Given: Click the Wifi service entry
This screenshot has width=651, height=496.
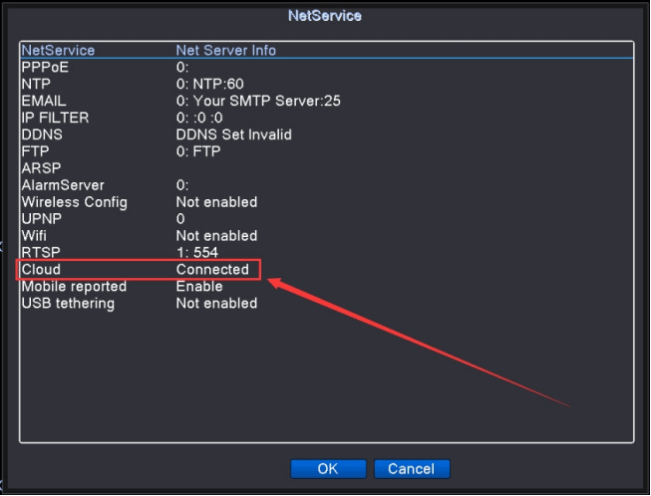Looking at the screenshot, I should click(x=35, y=236).
